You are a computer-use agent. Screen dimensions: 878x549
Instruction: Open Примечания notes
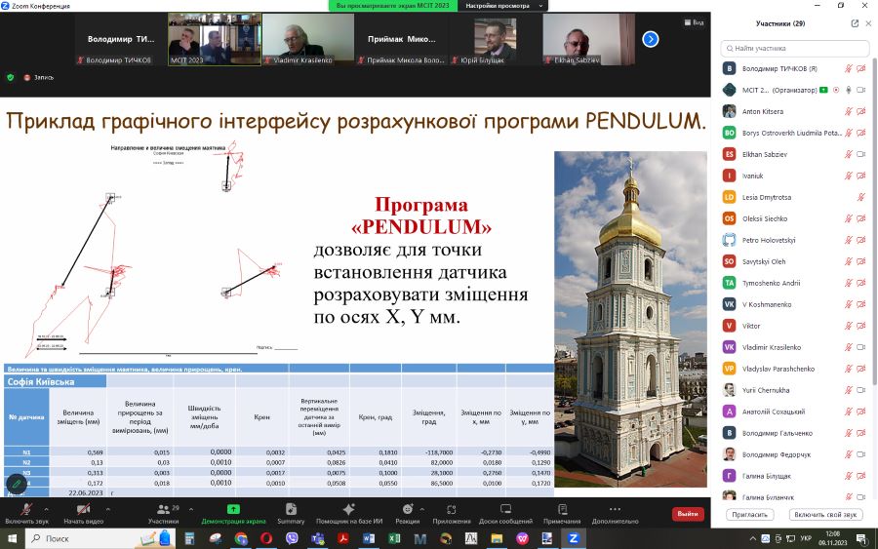[562, 513]
